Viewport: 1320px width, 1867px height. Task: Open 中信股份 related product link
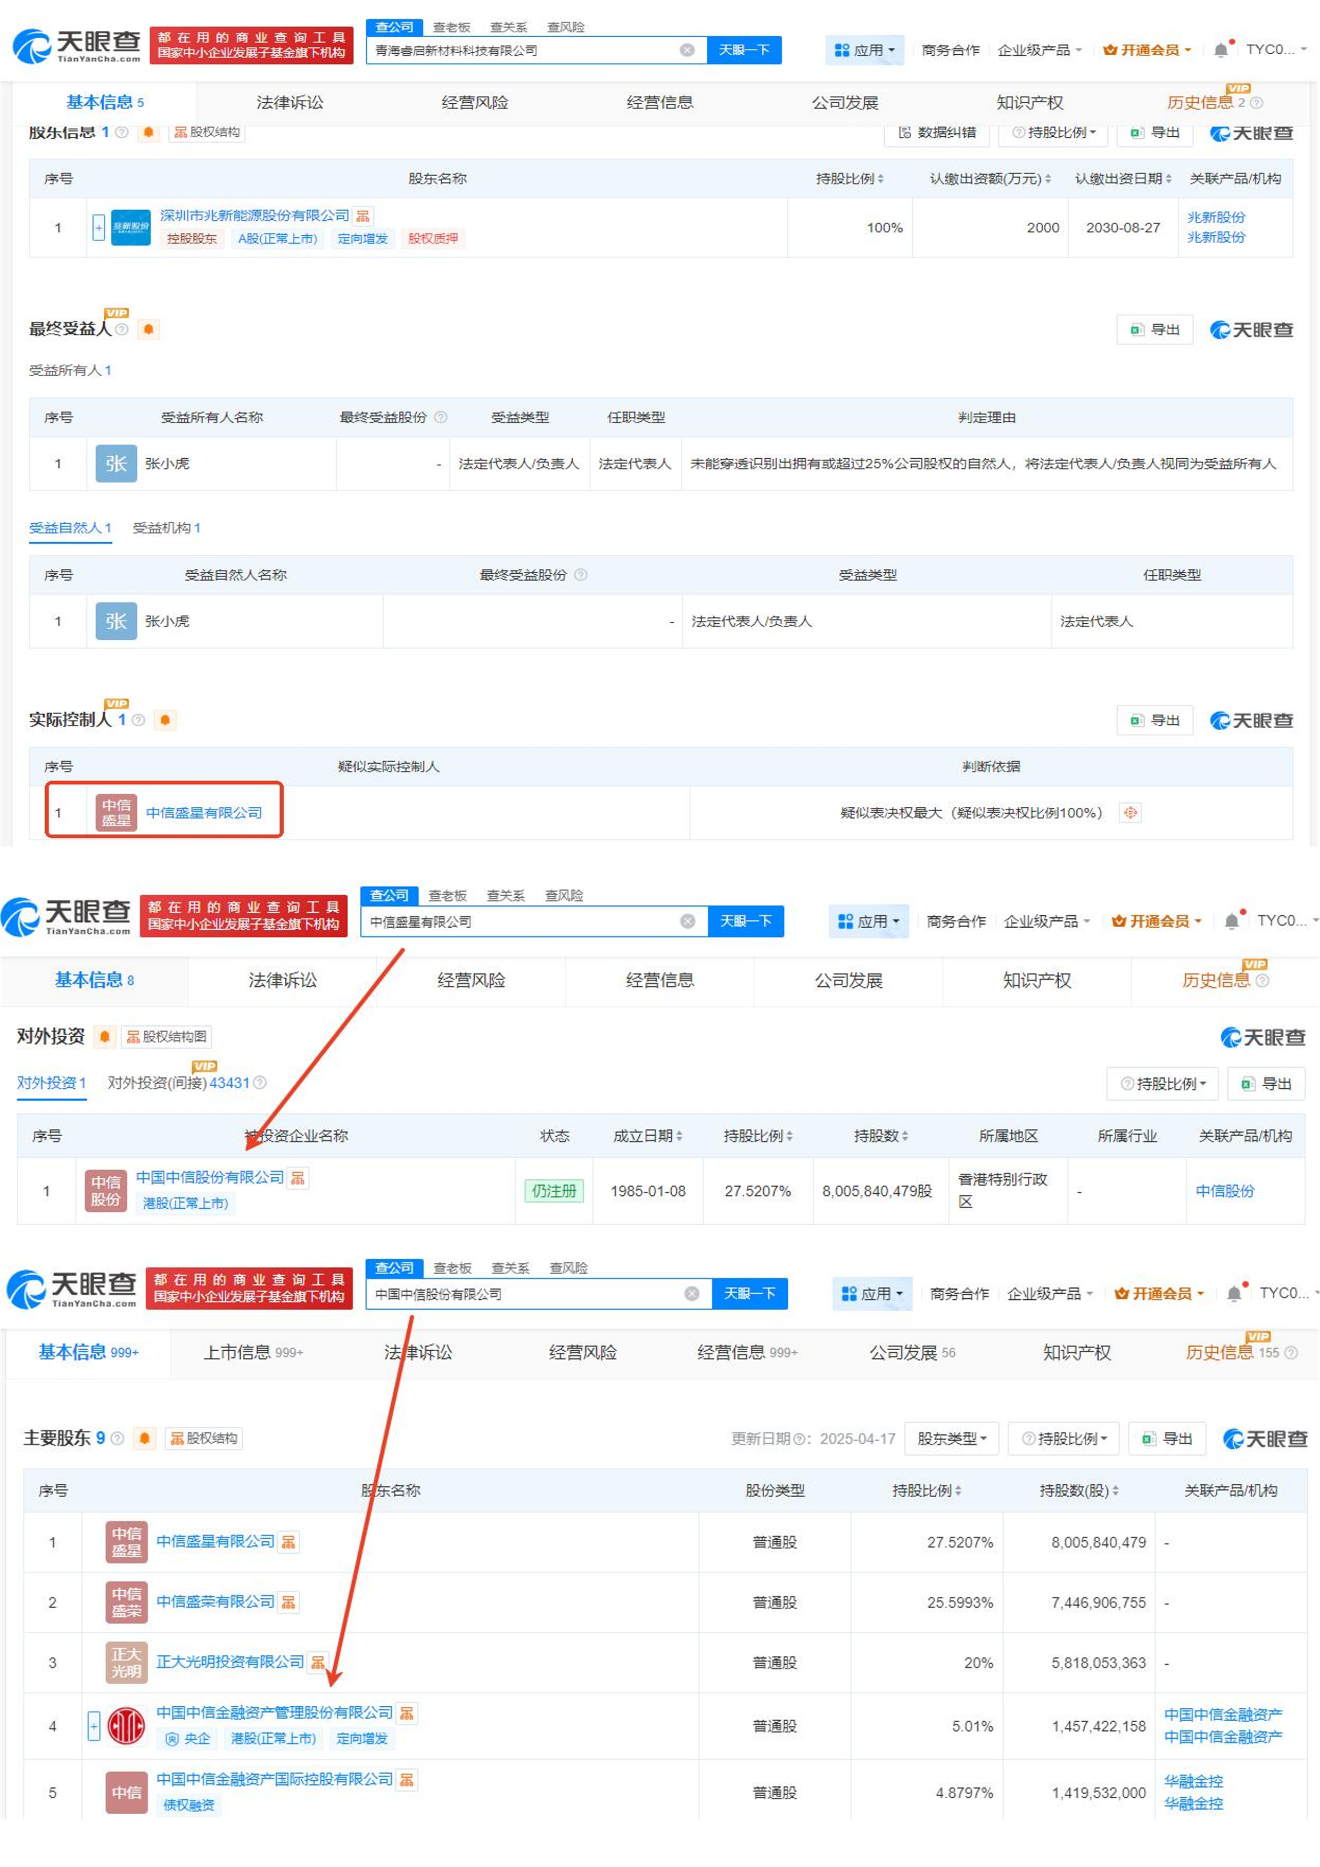1225,1191
